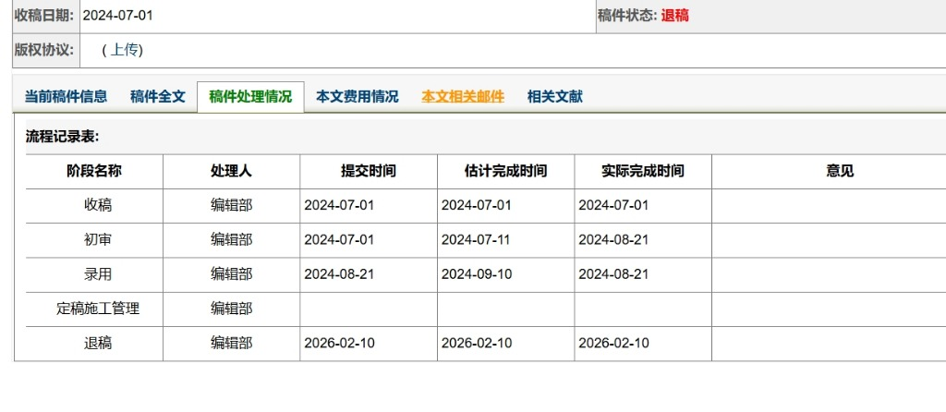This screenshot has height=412, width=946.
Task: Click the 2024-07-11 estimated completion date
Action: click(476, 240)
